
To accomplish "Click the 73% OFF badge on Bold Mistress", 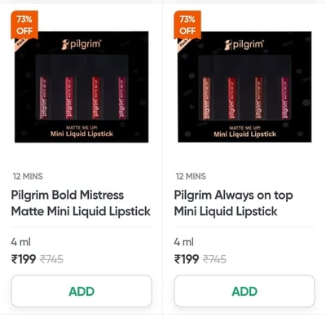I will (x=24, y=25).
